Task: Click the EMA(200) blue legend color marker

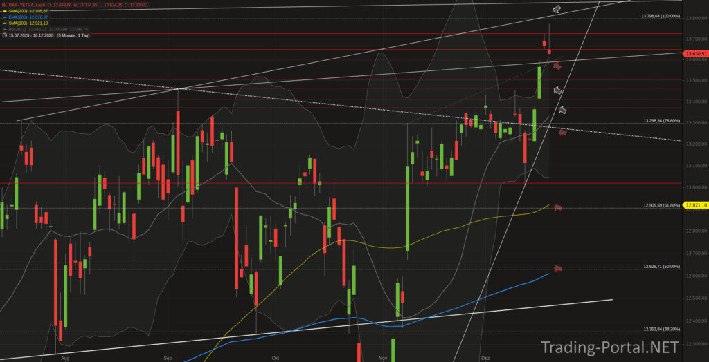Action: tap(5, 17)
